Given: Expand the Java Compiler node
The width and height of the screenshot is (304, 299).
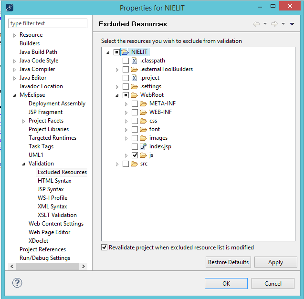Looking at the screenshot, I should (14, 70).
